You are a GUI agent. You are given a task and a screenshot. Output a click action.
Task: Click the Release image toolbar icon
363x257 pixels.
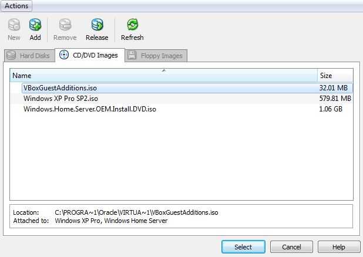(x=97, y=25)
